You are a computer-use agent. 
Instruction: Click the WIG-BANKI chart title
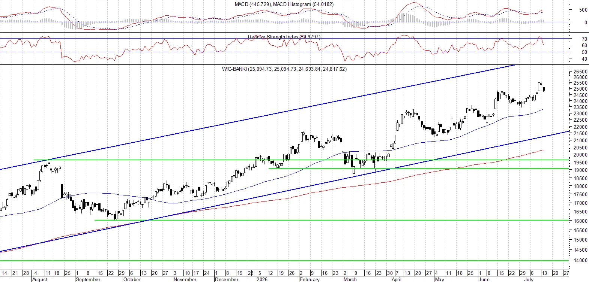point(284,69)
